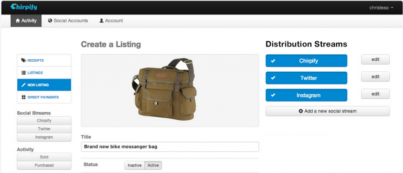The image size is (403, 173).
Task: Click the person icon beside Account
Action: click(101, 21)
